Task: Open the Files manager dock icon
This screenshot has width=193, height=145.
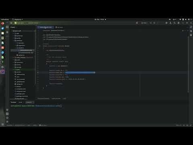Action: point(2,33)
